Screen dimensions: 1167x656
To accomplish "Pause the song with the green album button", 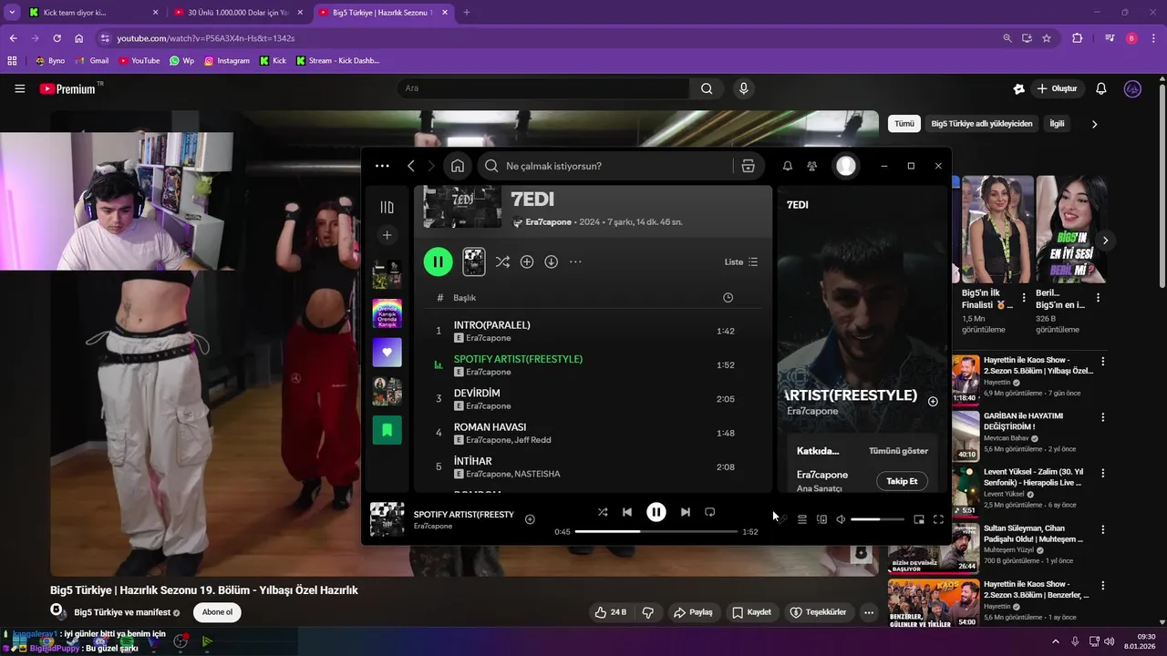I will click(x=438, y=261).
